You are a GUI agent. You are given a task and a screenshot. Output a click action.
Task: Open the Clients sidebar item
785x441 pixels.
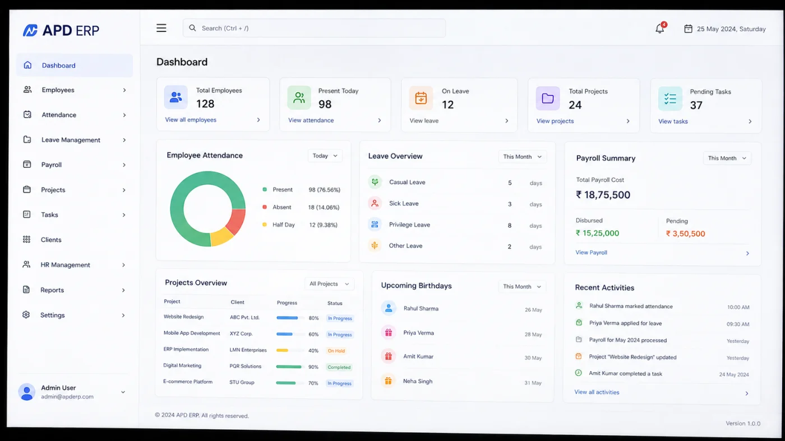[74, 240]
